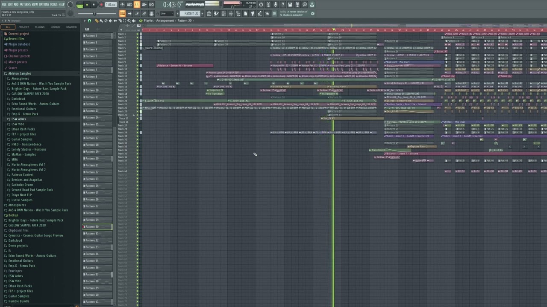Screen dimensions: 547x307
Task: Toggle the highlighted 3-2 countdown before recording
Action: (137, 5)
